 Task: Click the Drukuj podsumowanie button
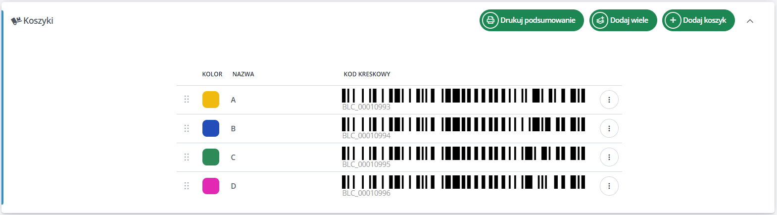click(x=532, y=20)
